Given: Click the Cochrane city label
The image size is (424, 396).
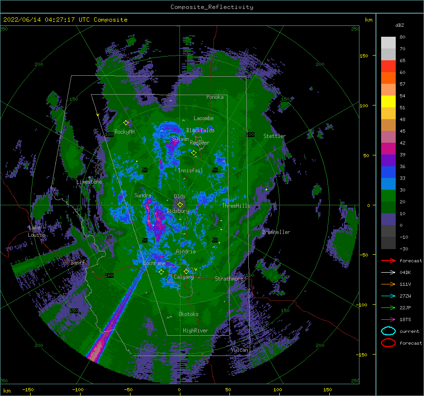Looking at the screenshot, I should (x=154, y=263).
